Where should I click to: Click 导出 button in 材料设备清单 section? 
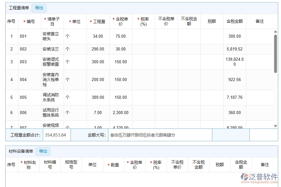coord(43,151)
